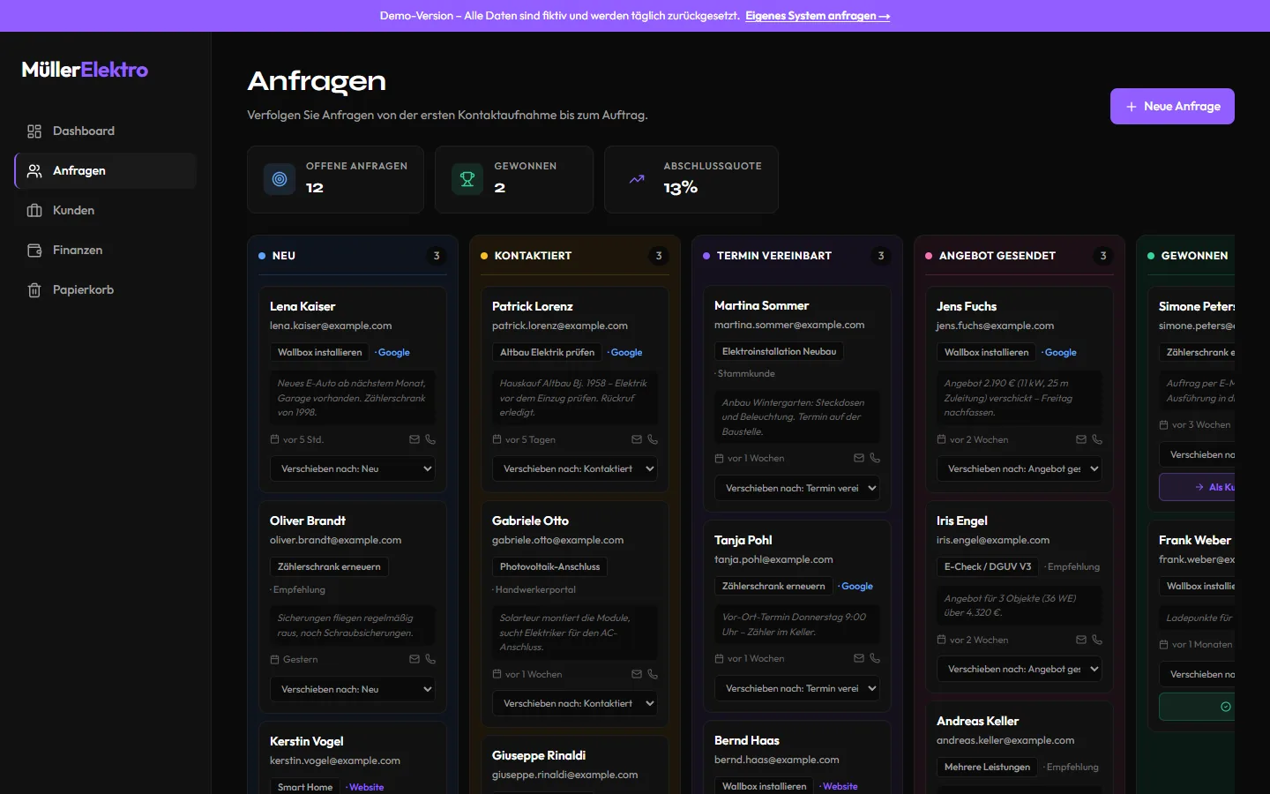Click email icon on Jens Fuchs card

coord(1081,439)
